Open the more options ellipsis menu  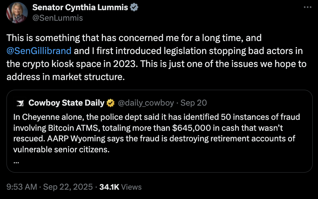tap(307, 8)
